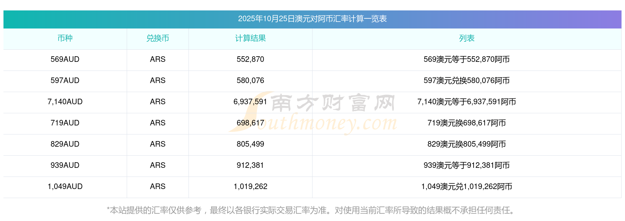Click the 计算结果 column header
This screenshot has width=625, height=221.
point(250,38)
